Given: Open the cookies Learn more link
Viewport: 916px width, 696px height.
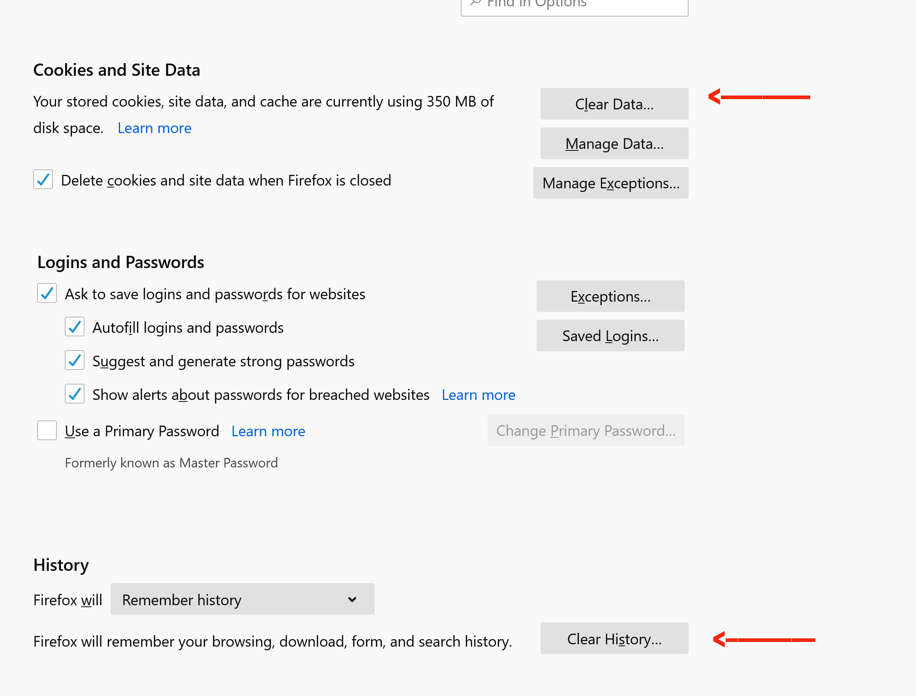Looking at the screenshot, I should click(154, 128).
